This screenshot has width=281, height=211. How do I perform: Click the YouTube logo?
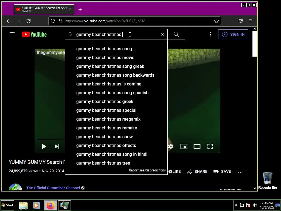pyautogui.click(x=34, y=34)
